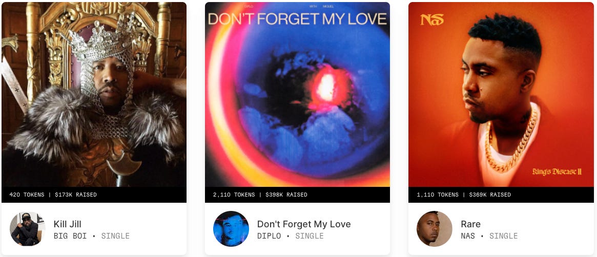Click the round avatar beside Kill Jill
The image size is (597, 257).
tap(27, 229)
